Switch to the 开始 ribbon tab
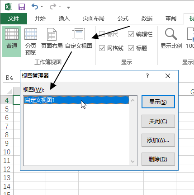Screen dimensions: 194x195 coord(40,19)
